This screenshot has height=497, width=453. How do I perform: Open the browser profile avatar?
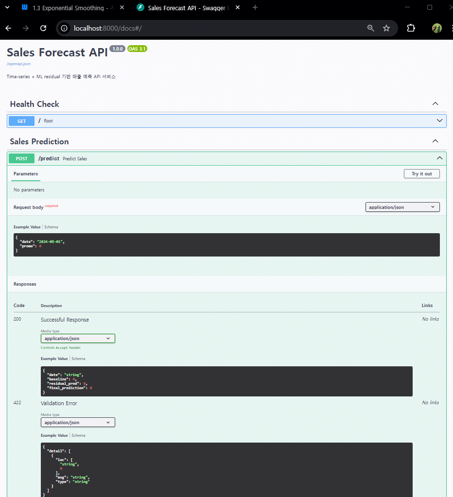coord(437,28)
